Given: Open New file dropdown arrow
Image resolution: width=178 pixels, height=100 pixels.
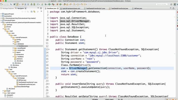Looking at the screenshot, I should (3, 4).
